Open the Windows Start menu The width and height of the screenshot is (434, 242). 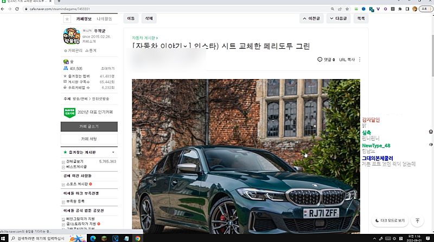[x=3, y=238]
